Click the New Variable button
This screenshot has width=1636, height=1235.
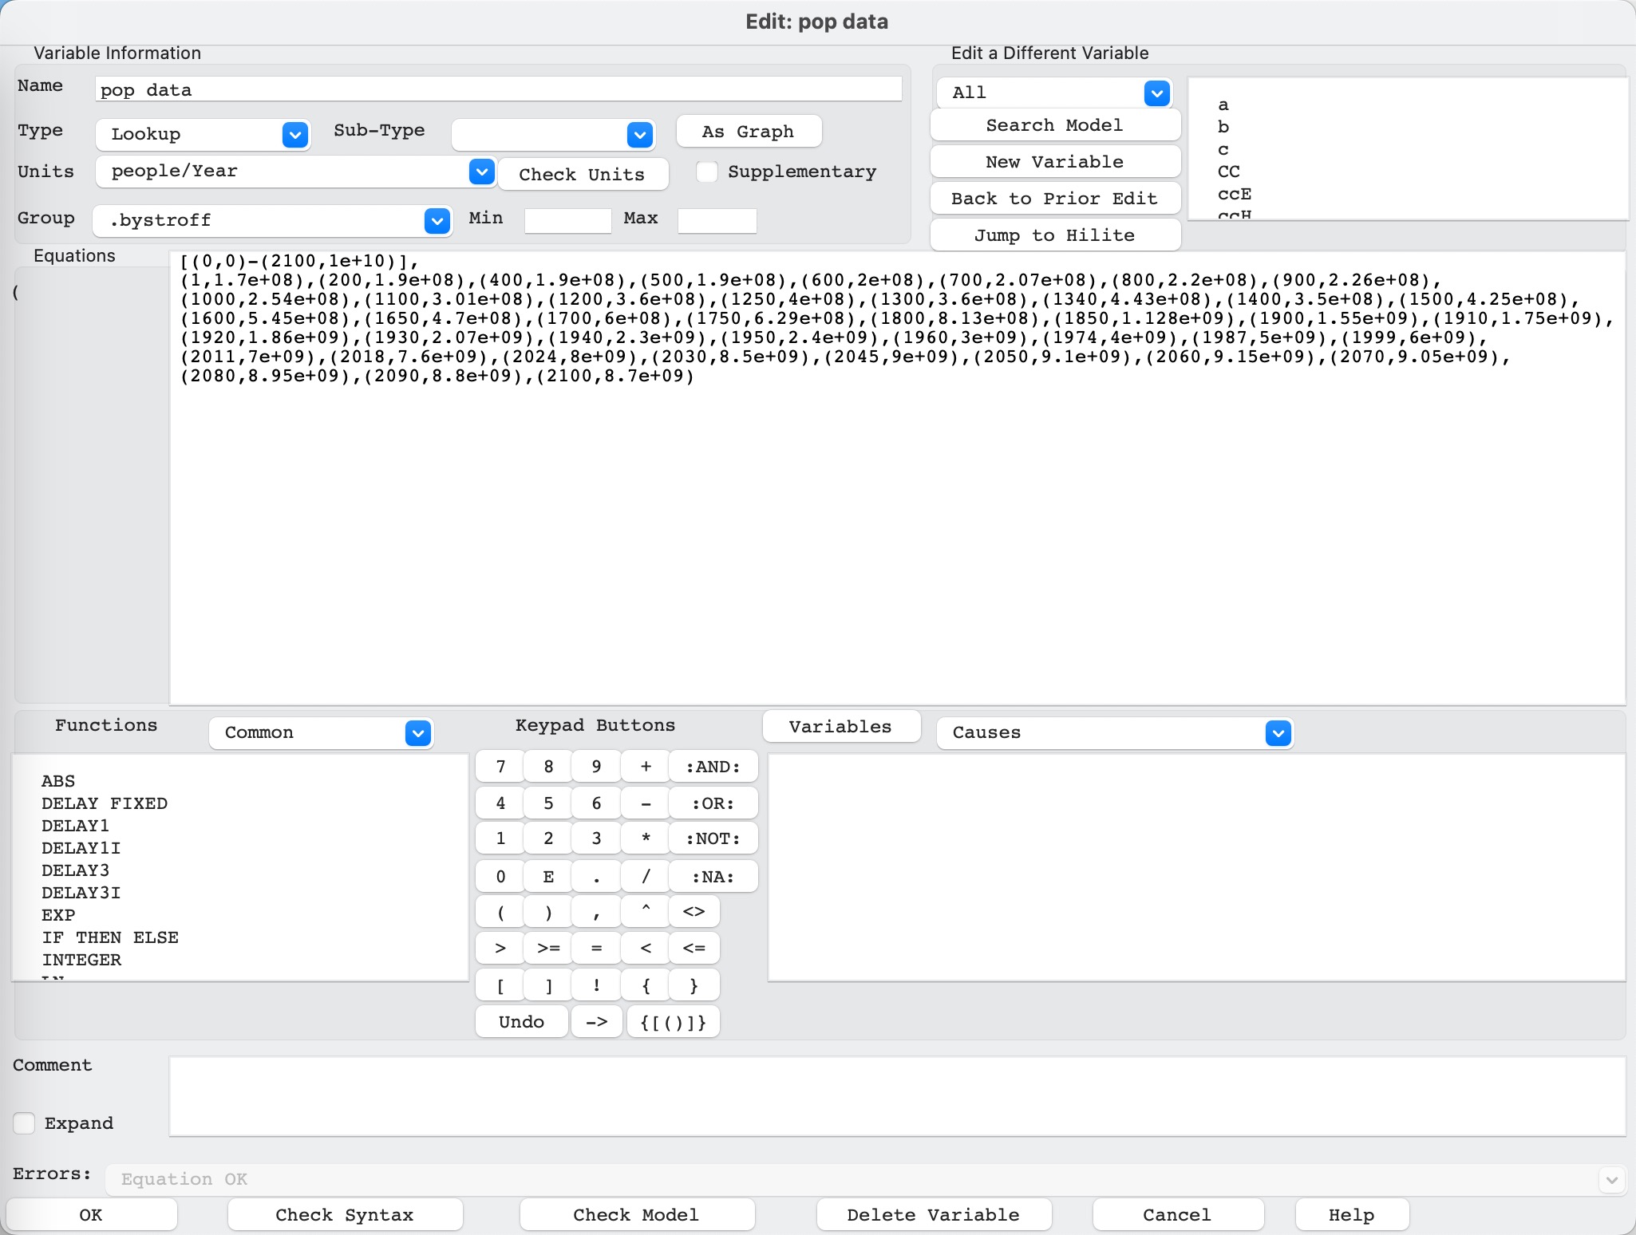(x=1055, y=162)
